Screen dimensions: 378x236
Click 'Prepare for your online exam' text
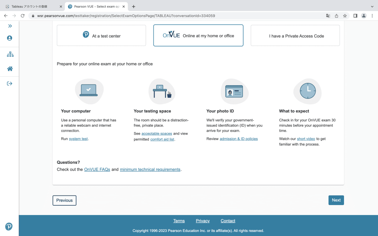tap(104, 64)
